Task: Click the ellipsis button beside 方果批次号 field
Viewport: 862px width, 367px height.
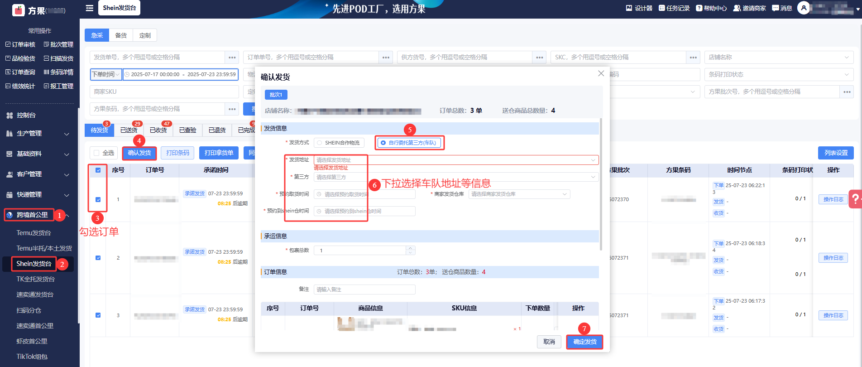Action: coord(847,92)
